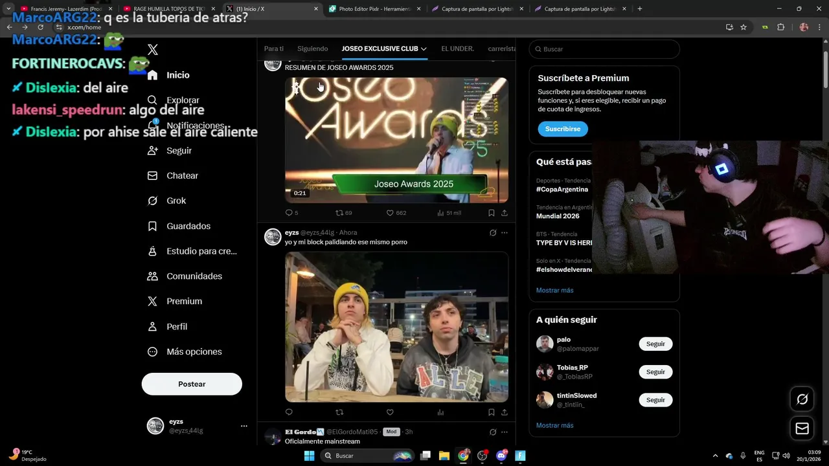Switch to the Siguiendo tab
The width and height of the screenshot is (829, 466).
tap(313, 49)
